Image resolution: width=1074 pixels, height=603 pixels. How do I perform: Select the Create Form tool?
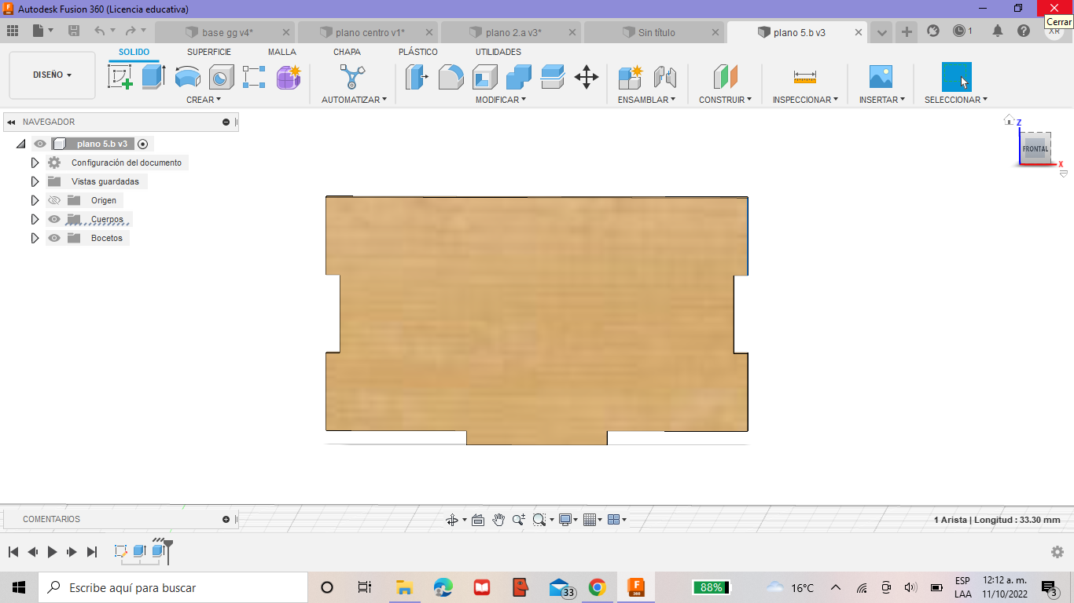coord(289,77)
